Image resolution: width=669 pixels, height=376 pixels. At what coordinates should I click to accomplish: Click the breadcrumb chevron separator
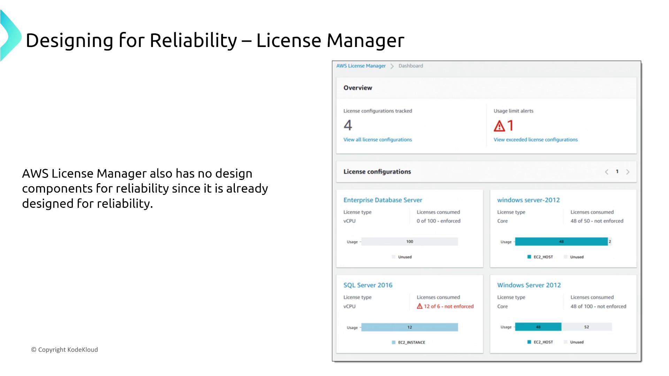click(x=392, y=66)
